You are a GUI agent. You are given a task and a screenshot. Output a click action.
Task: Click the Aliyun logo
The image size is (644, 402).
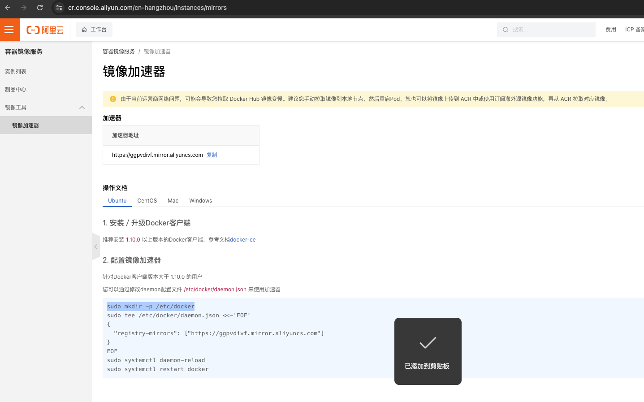(45, 30)
